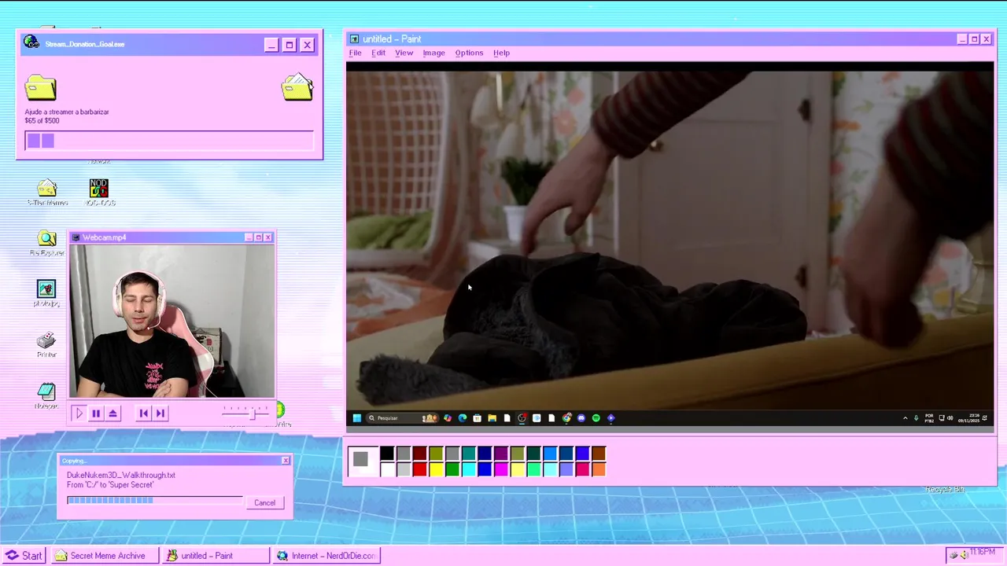Select the red color swatch
This screenshot has width=1007, height=566.
(420, 469)
